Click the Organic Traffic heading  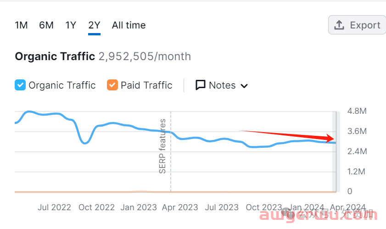pyautogui.click(x=55, y=56)
